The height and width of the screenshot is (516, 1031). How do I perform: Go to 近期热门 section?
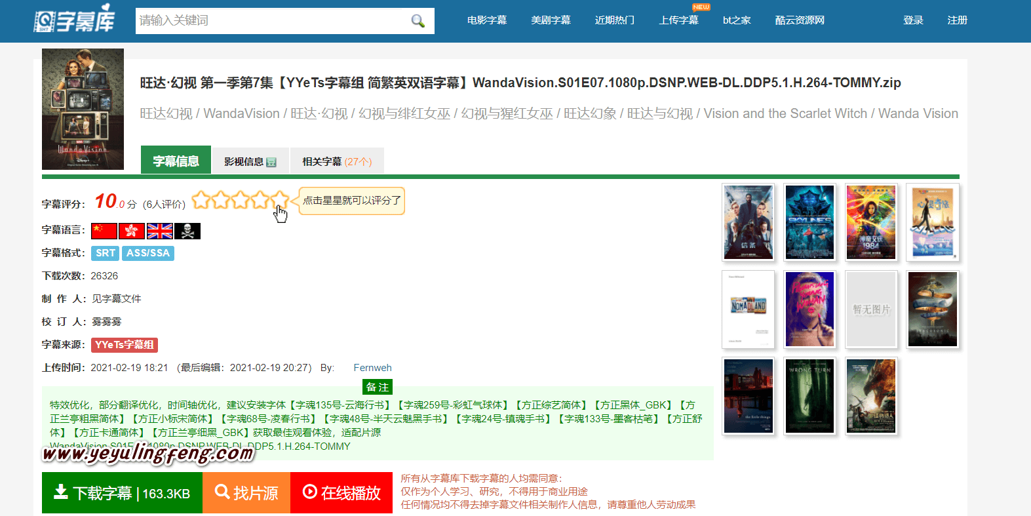[615, 20]
